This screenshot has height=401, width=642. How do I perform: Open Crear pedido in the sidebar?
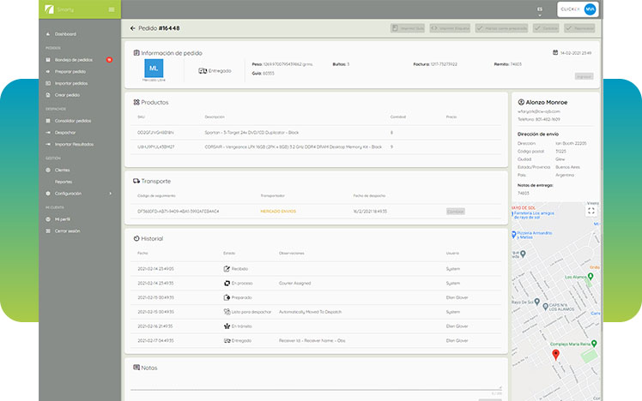(x=67, y=95)
